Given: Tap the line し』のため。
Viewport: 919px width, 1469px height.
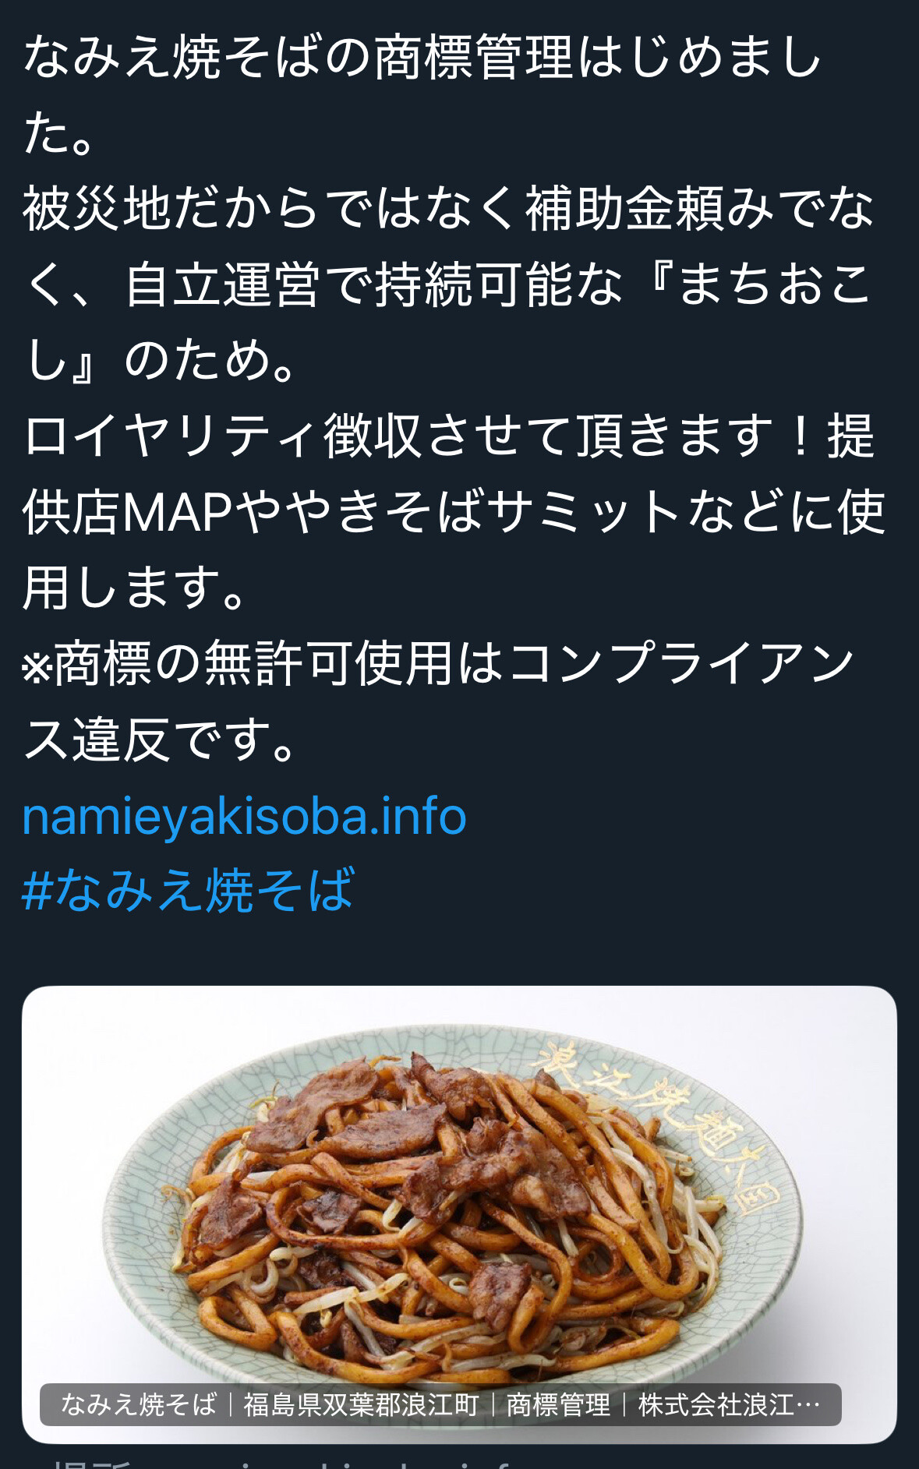Looking at the screenshot, I should click(x=160, y=360).
